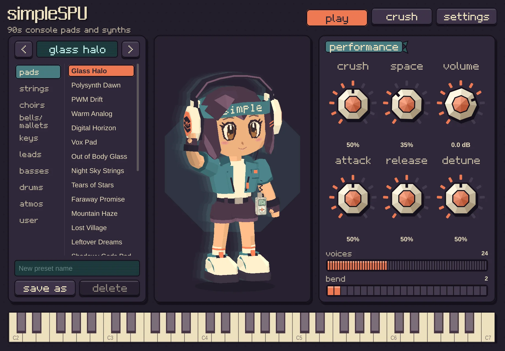Choose the Warm Analog preset
This screenshot has width=505, height=351.
(x=101, y=114)
